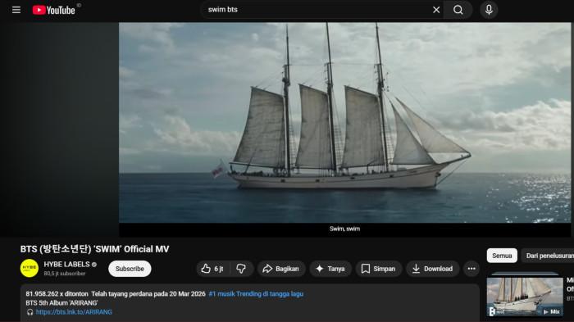Download the video
574x322 pixels.
(432, 269)
